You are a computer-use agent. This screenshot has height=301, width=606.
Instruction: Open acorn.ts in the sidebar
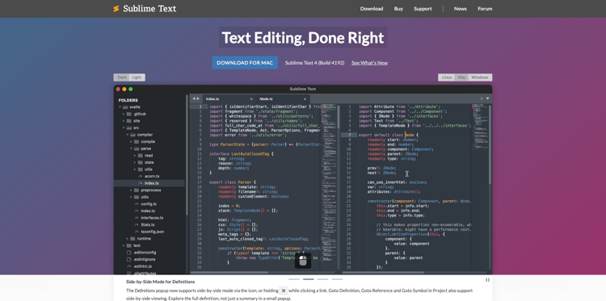[x=152, y=177]
